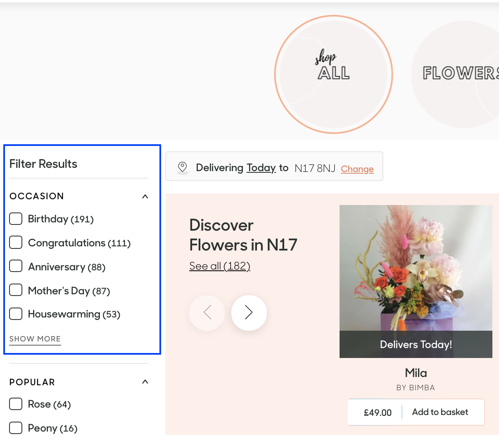
Task: Check the Anniversary filter box
Action: (x=16, y=267)
